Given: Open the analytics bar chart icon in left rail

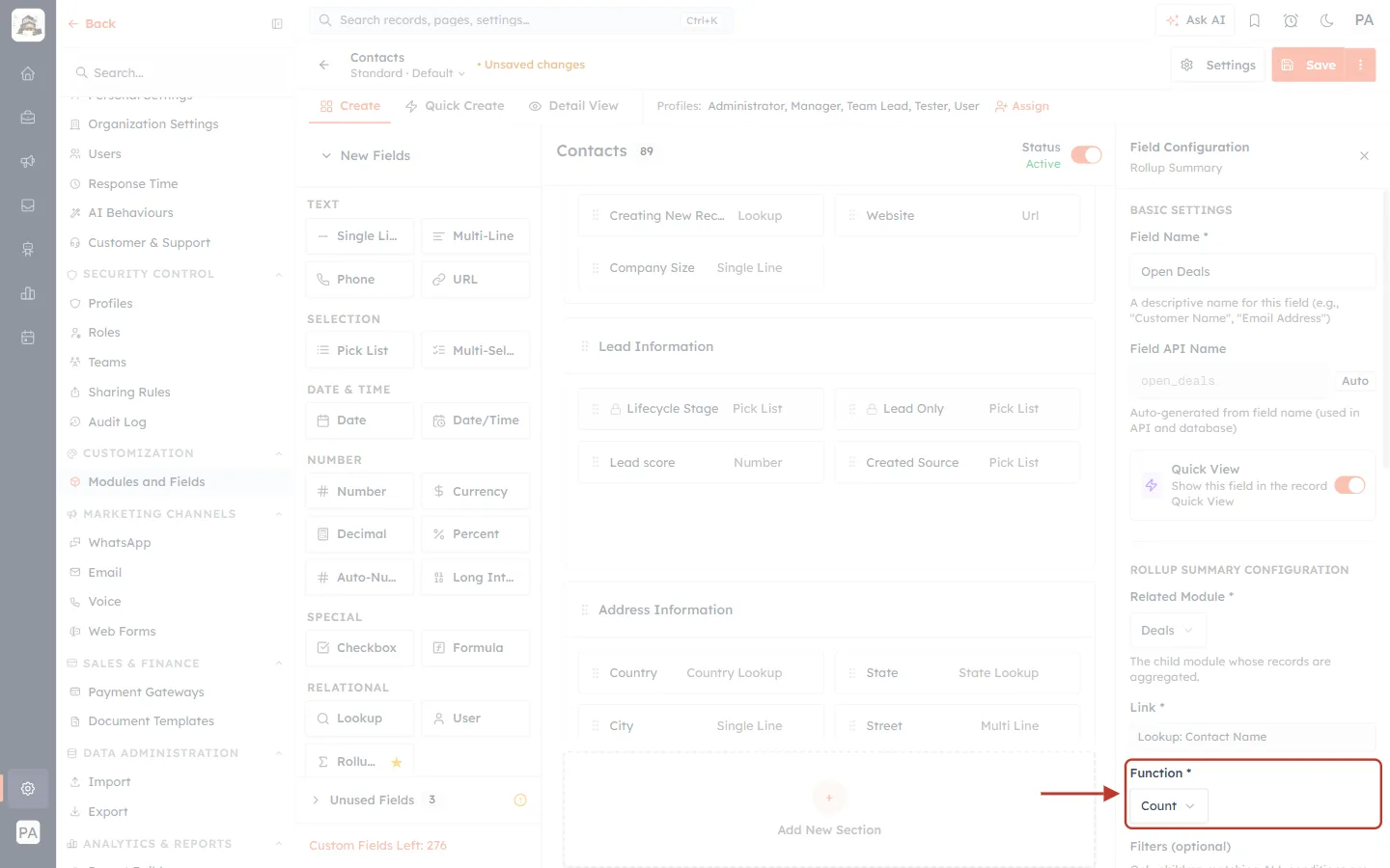Looking at the screenshot, I should click(28, 293).
